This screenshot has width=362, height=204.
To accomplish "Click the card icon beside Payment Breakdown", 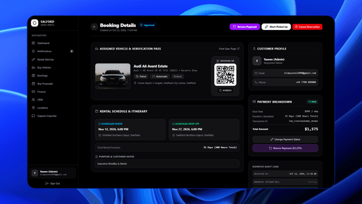I will [254, 102].
